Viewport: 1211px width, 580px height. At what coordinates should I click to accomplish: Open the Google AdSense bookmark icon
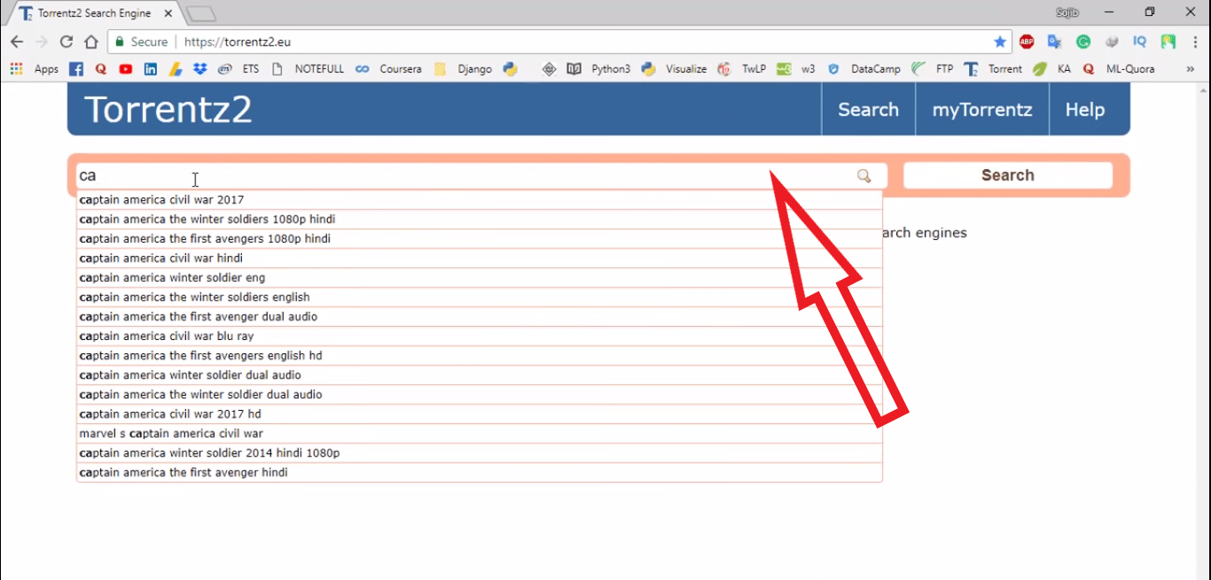[x=176, y=69]
